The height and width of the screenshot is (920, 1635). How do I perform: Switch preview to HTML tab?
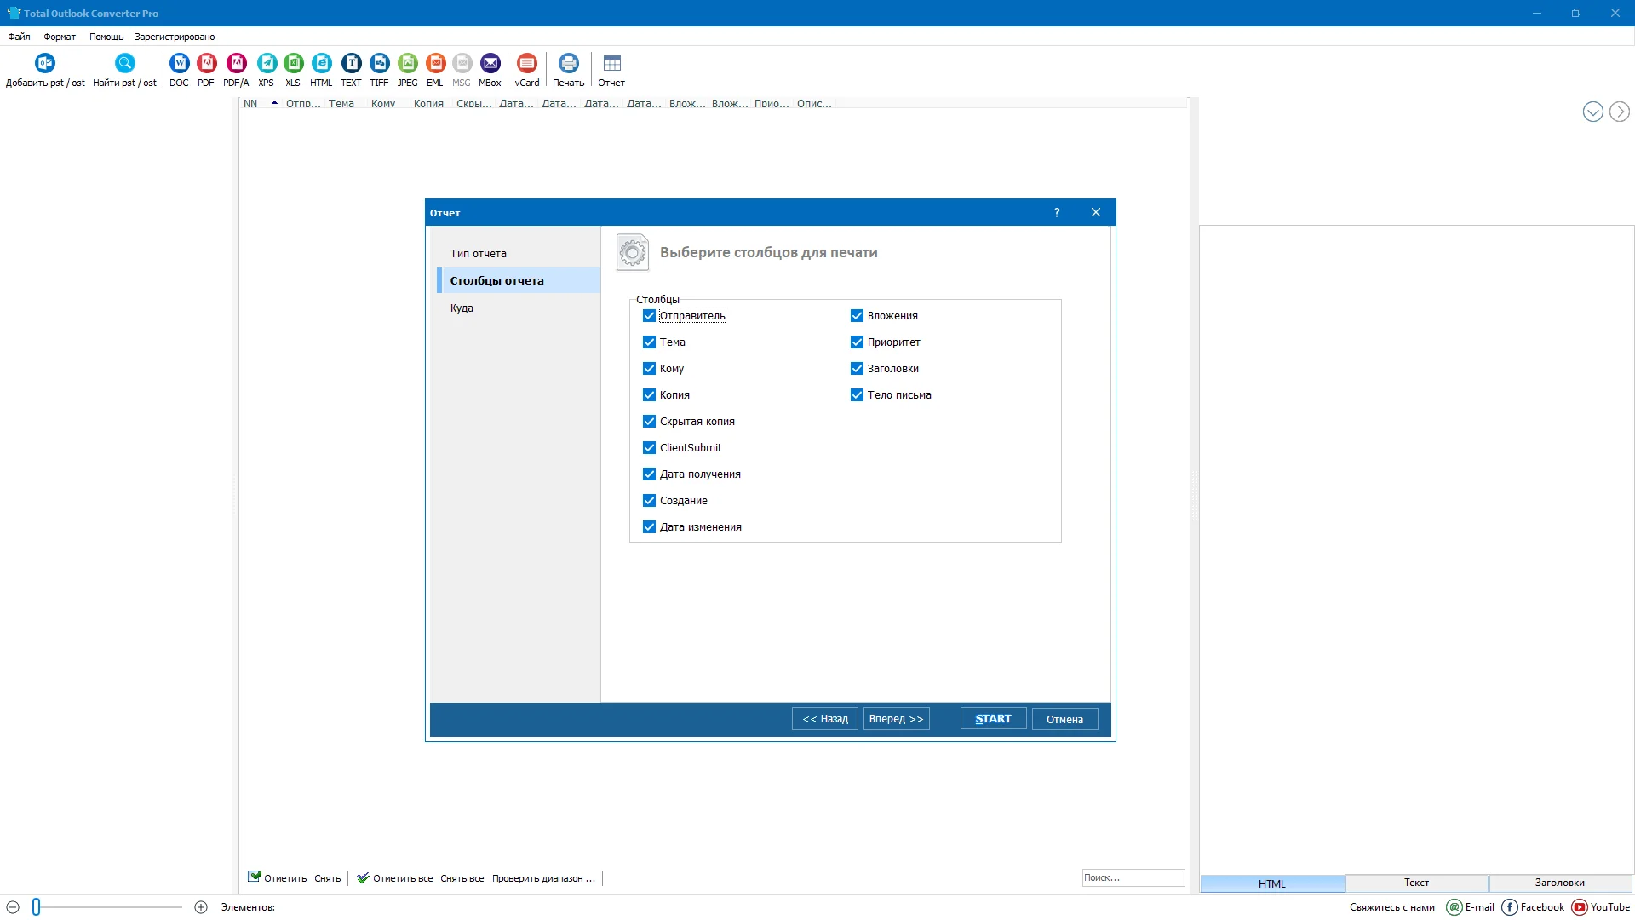tap(1272, 883)
